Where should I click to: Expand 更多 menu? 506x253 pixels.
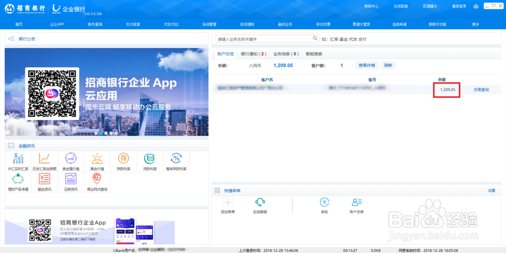476,24
